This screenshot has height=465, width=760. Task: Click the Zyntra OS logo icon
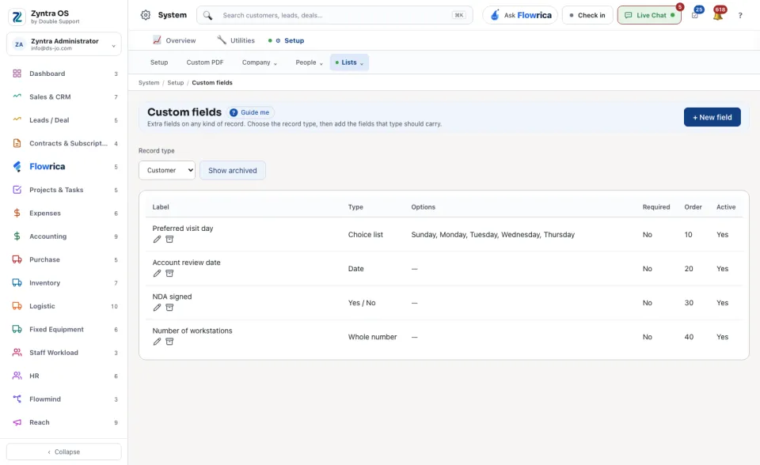point(17,17)
